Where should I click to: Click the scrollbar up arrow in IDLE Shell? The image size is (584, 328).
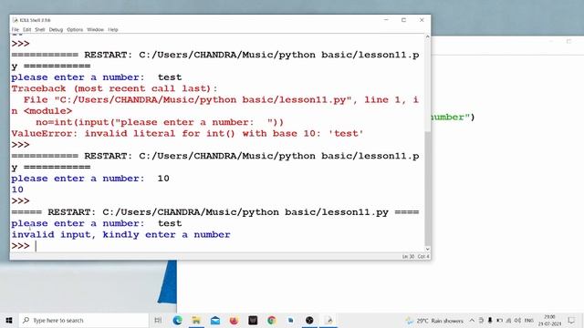coord(428,36)
